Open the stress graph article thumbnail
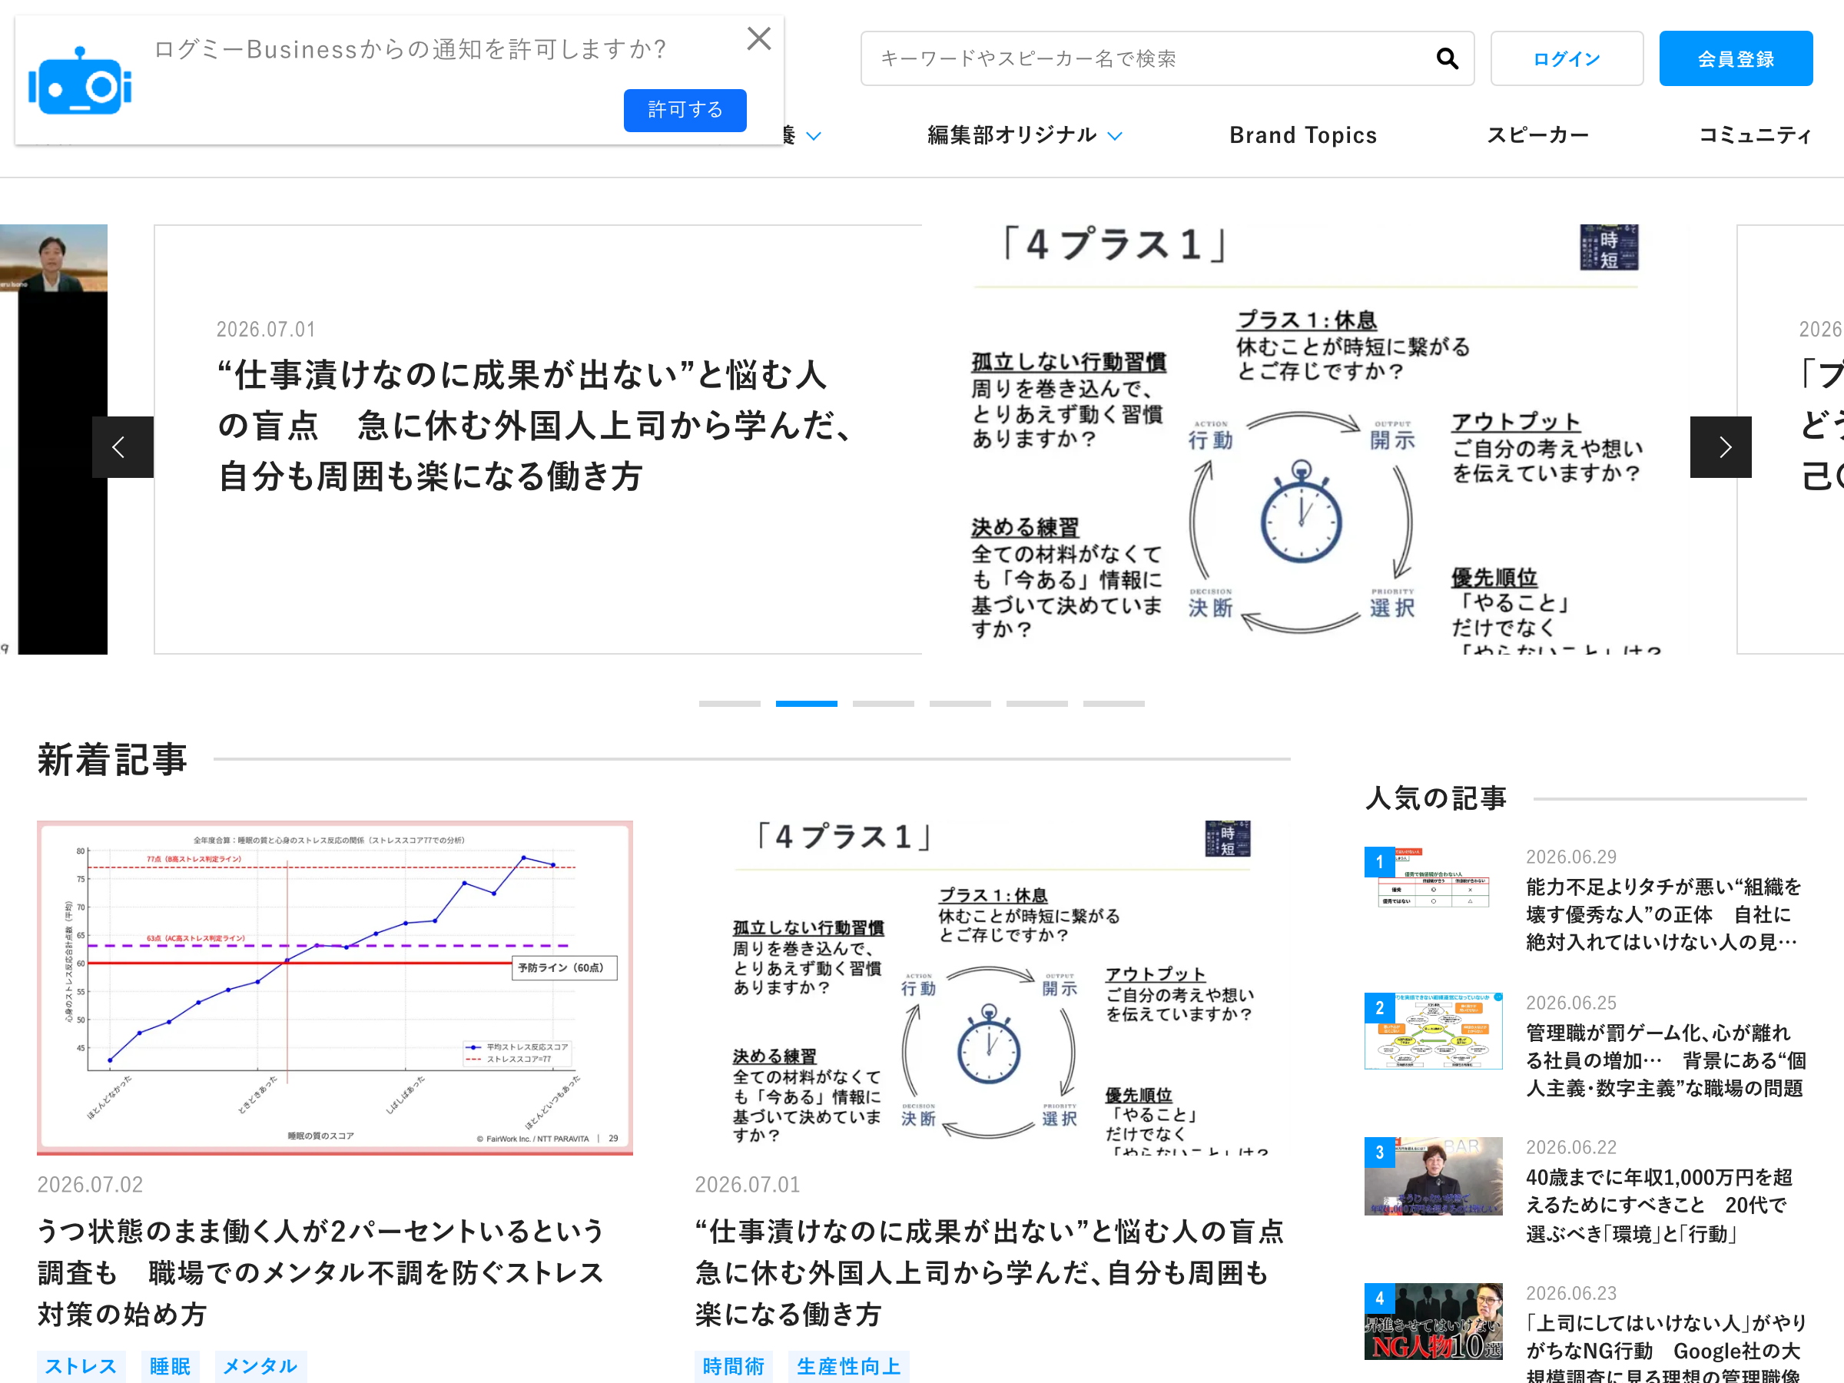 (334, 988)
